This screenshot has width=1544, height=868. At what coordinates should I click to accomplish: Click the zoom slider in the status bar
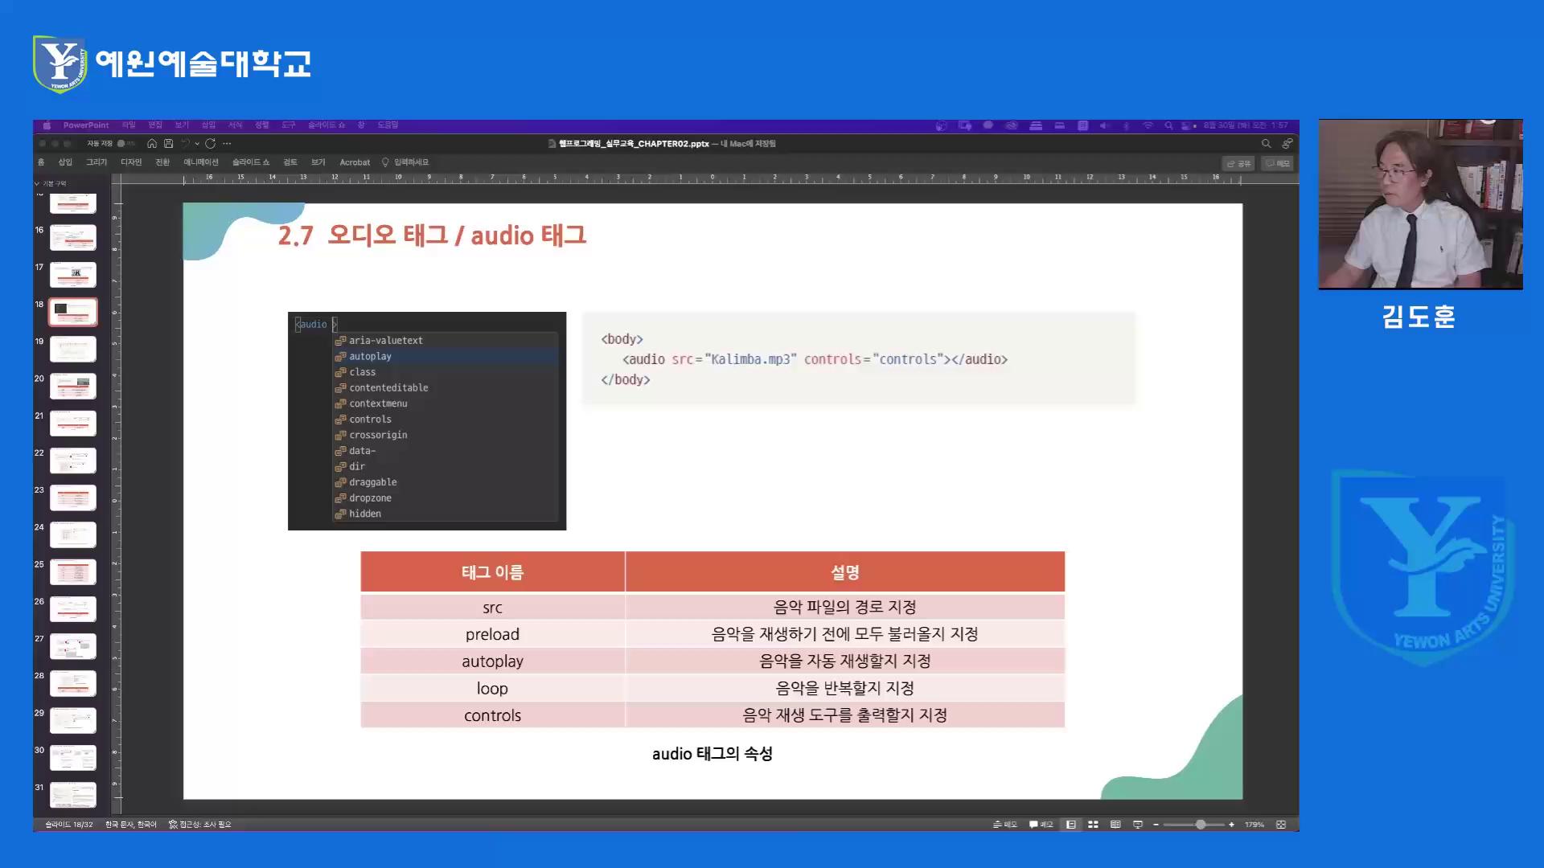(1194, 825)
